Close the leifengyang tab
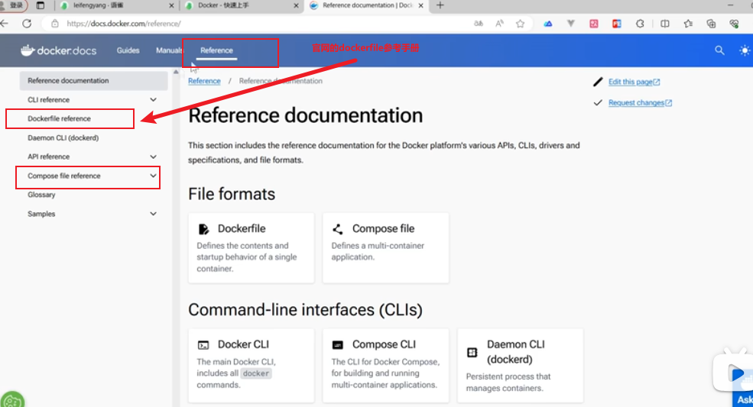The width and height of the screenshot is (753, 407). click(172, 6)
